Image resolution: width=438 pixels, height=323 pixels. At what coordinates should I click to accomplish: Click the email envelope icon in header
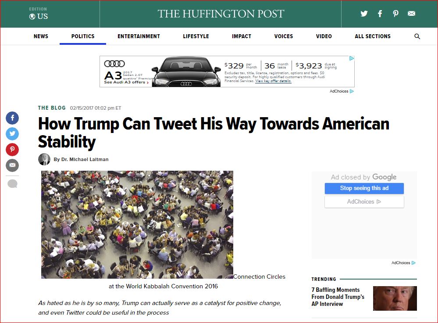coord(411,14)
